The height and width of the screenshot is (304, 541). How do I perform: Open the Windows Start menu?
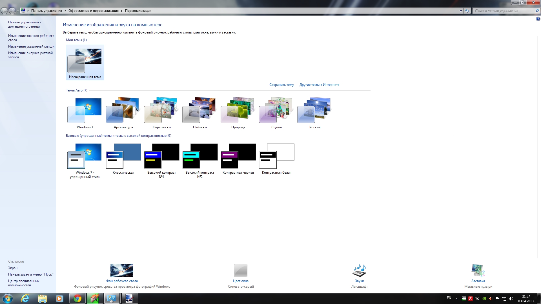pos(7,298)
